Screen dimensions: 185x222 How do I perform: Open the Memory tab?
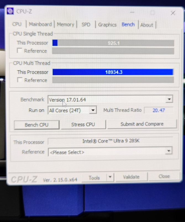point(66,24)
